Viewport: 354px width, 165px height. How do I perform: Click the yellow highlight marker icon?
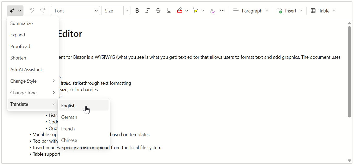pos(196,11)
